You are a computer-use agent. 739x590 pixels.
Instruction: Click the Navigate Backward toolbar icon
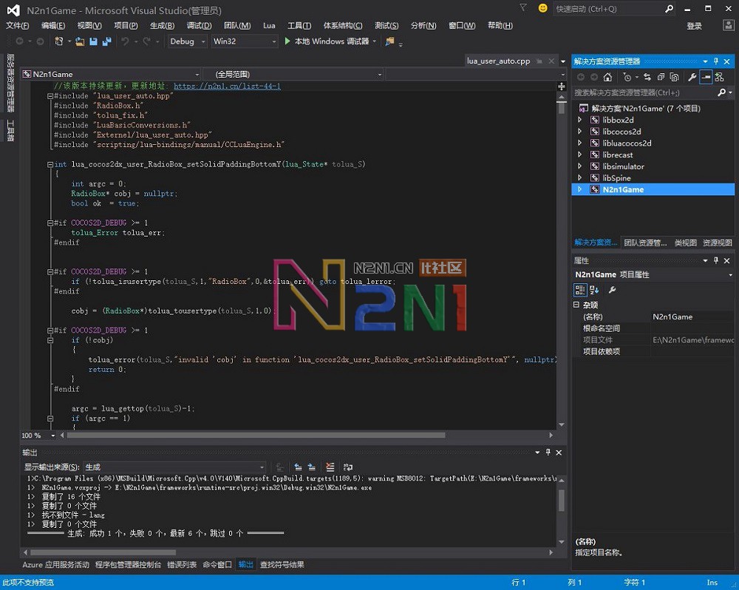click(x=21, y=41)
